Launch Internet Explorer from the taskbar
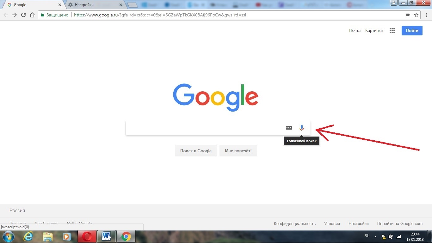 [x=28, y=236]
